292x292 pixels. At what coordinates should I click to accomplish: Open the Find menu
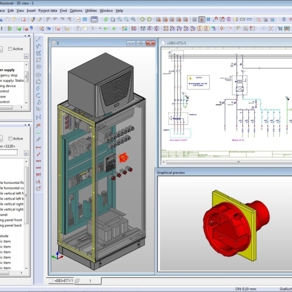(63, 11)
